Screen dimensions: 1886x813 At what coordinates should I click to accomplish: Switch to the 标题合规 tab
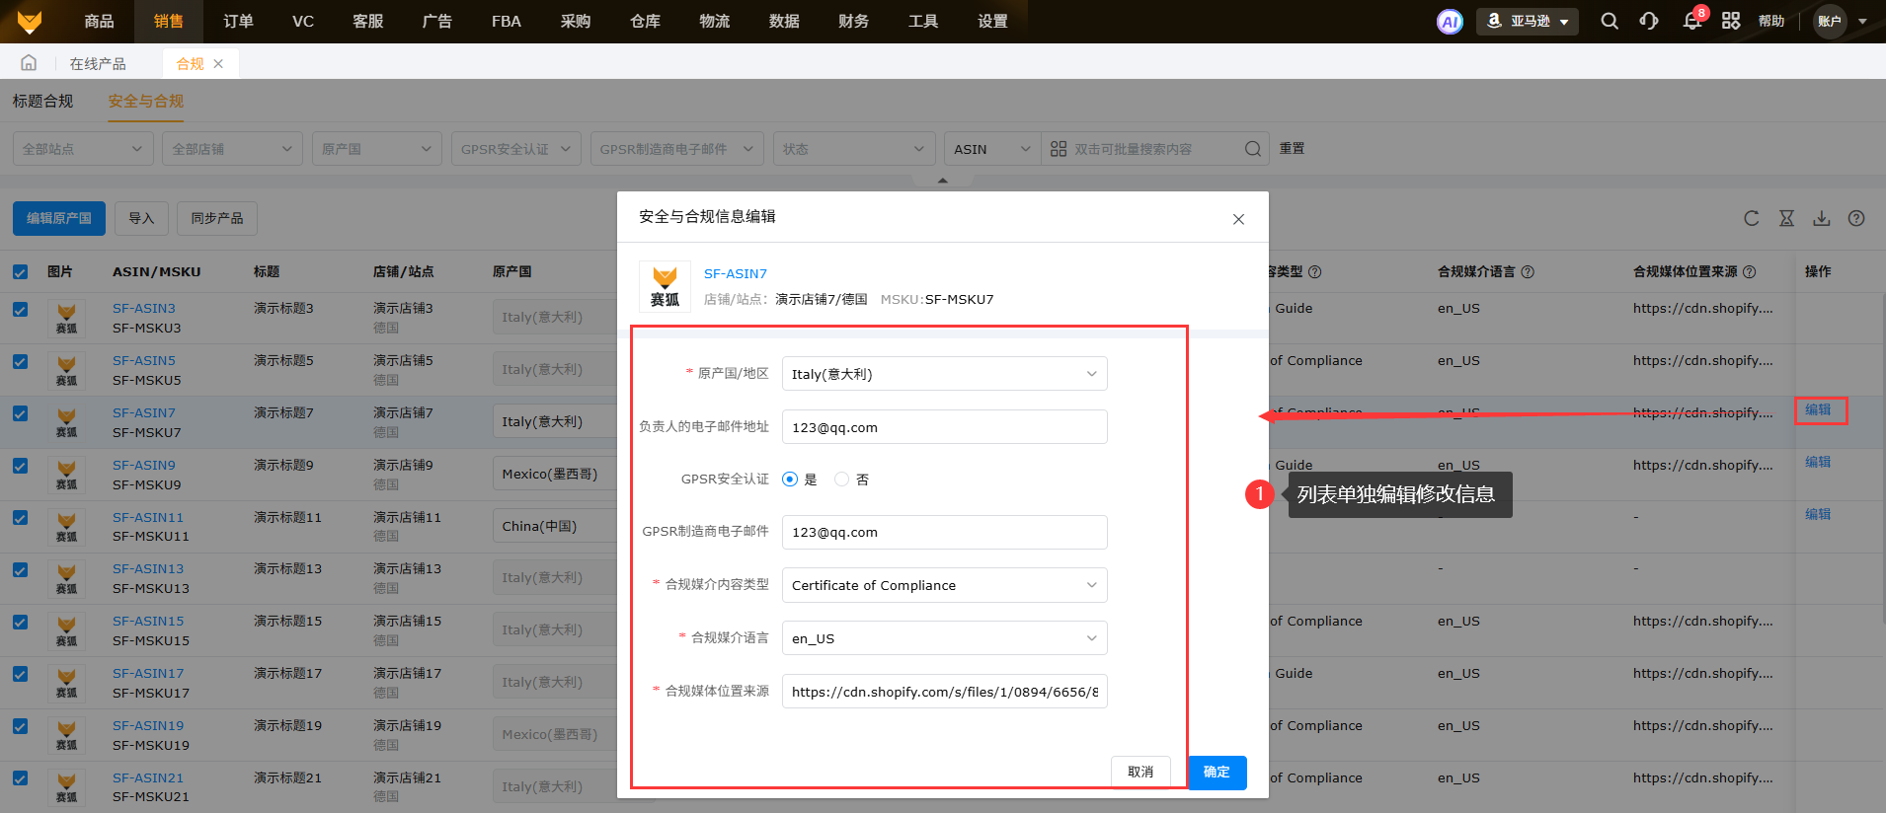42,102
